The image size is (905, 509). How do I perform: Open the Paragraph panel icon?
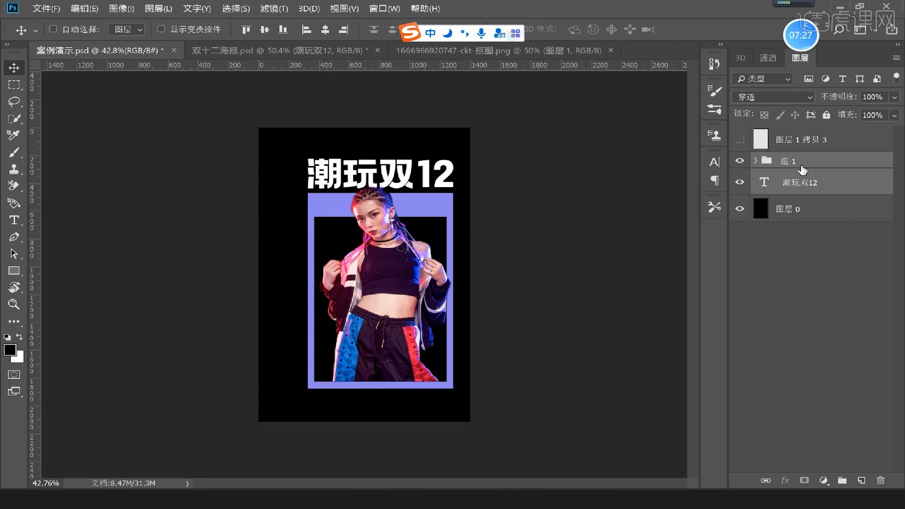(x=714, y=181)
